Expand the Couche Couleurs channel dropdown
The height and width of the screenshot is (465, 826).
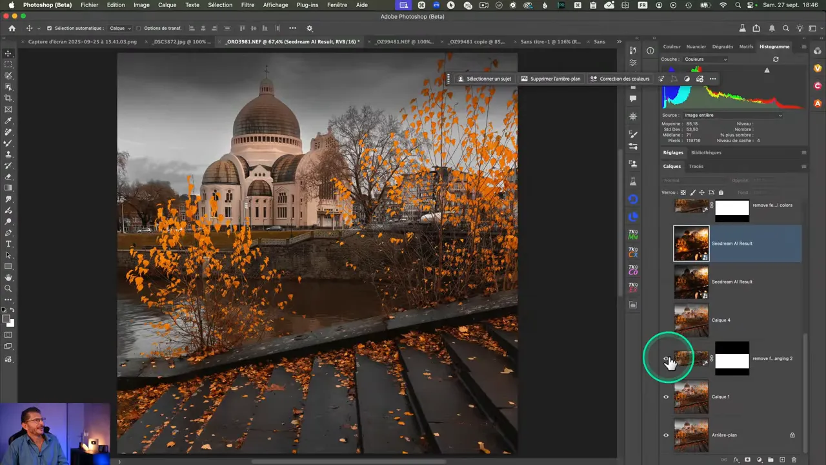coord(705,59)
